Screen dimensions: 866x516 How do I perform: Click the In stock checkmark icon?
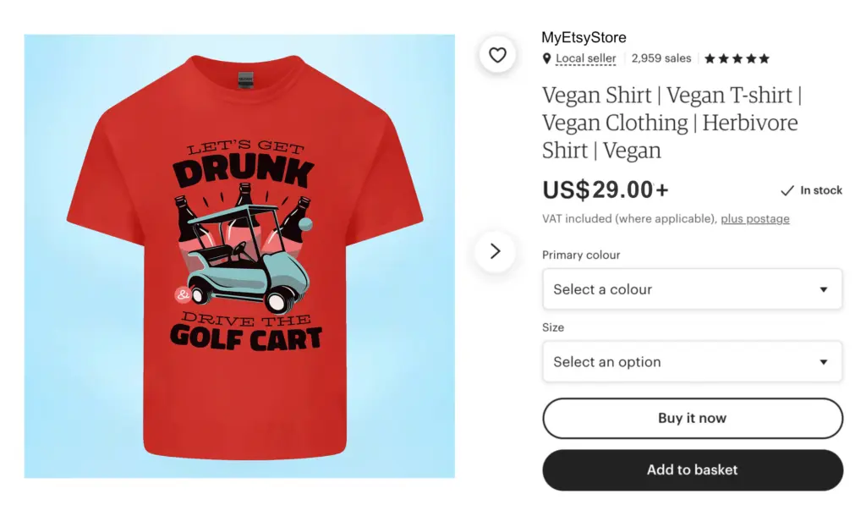787,190
